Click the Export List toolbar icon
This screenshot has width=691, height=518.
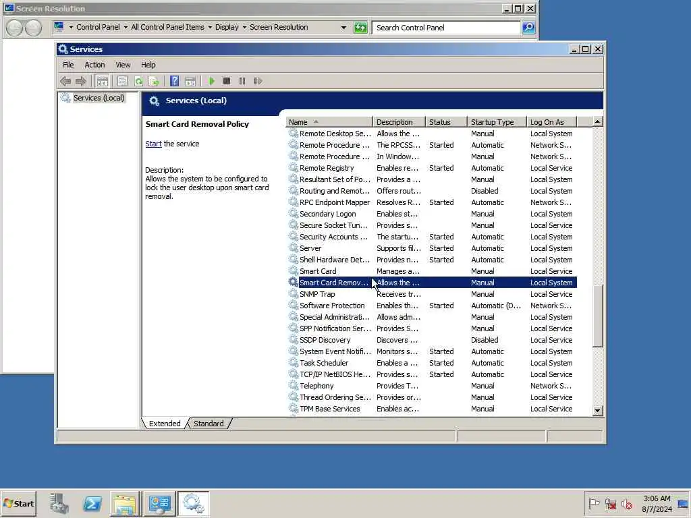point(154,81)
